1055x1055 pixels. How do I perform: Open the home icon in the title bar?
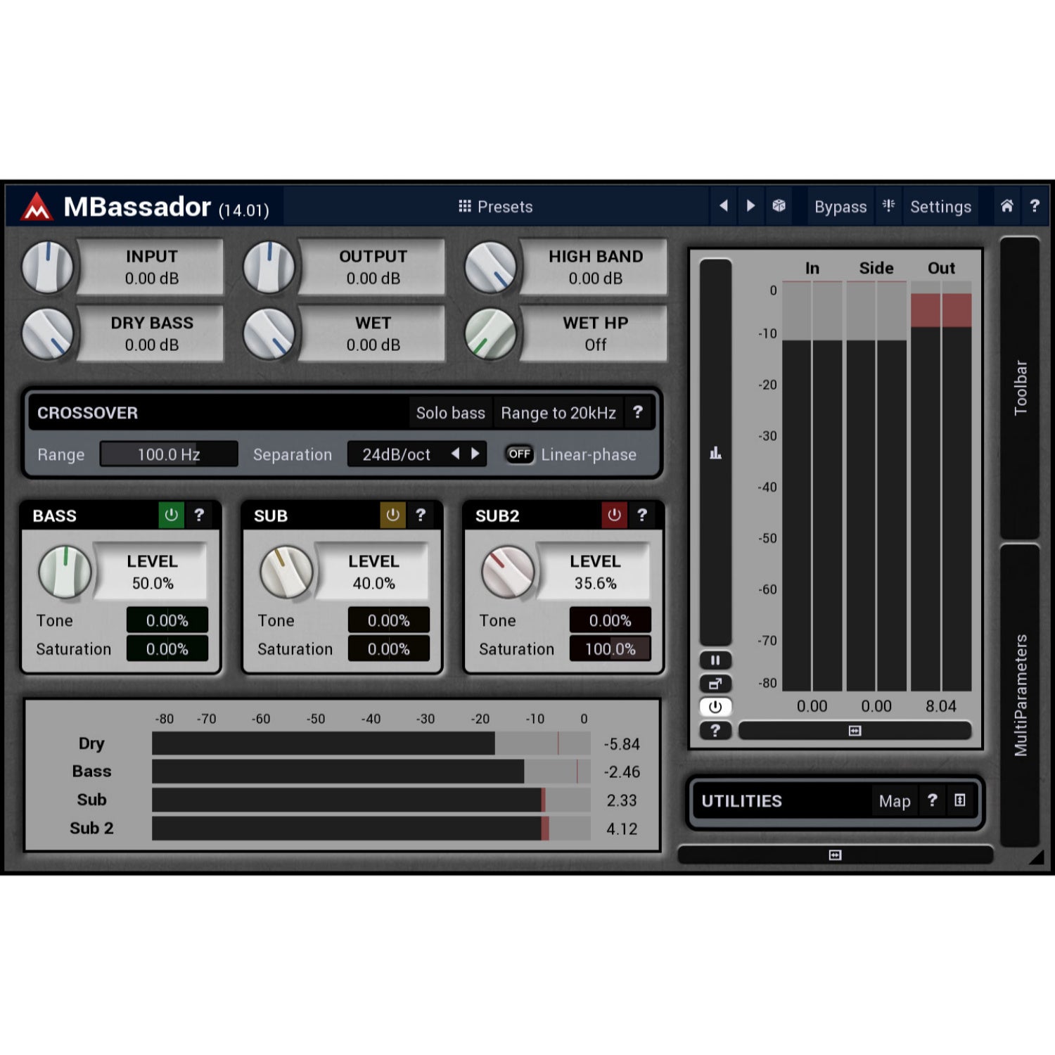(x=1007, y=206)
